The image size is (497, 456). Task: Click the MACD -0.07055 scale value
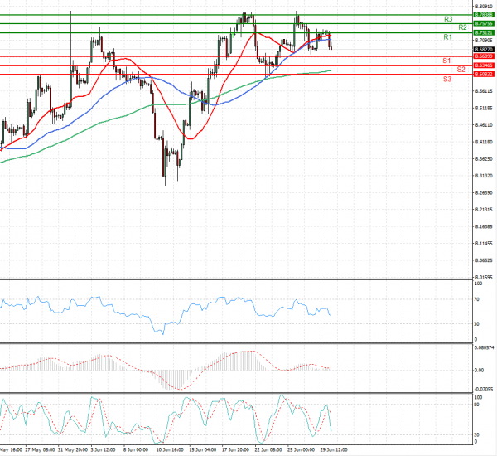pos(484,390)
